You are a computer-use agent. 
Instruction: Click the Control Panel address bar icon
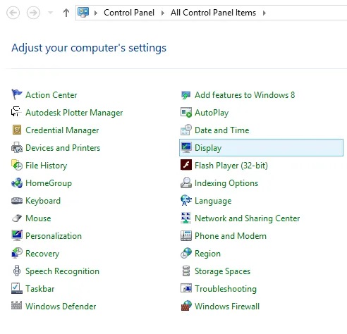[83, 12]
